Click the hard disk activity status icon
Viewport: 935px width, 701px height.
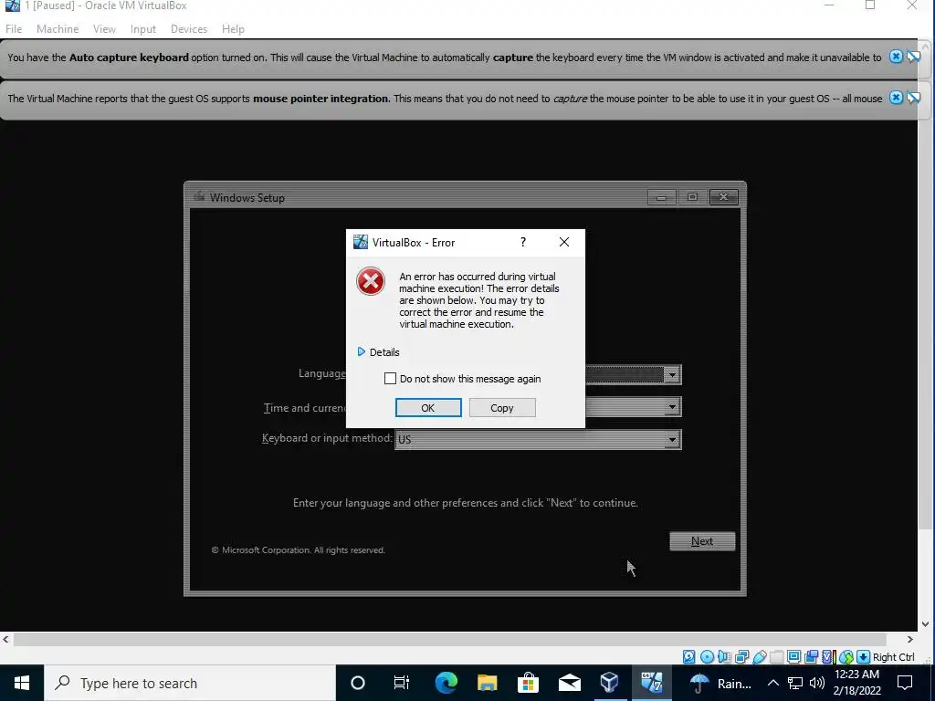[x=689, y=657]
